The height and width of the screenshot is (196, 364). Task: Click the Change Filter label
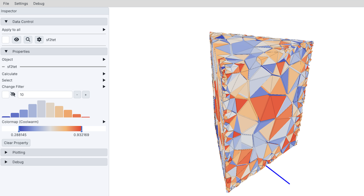(13, 87)
